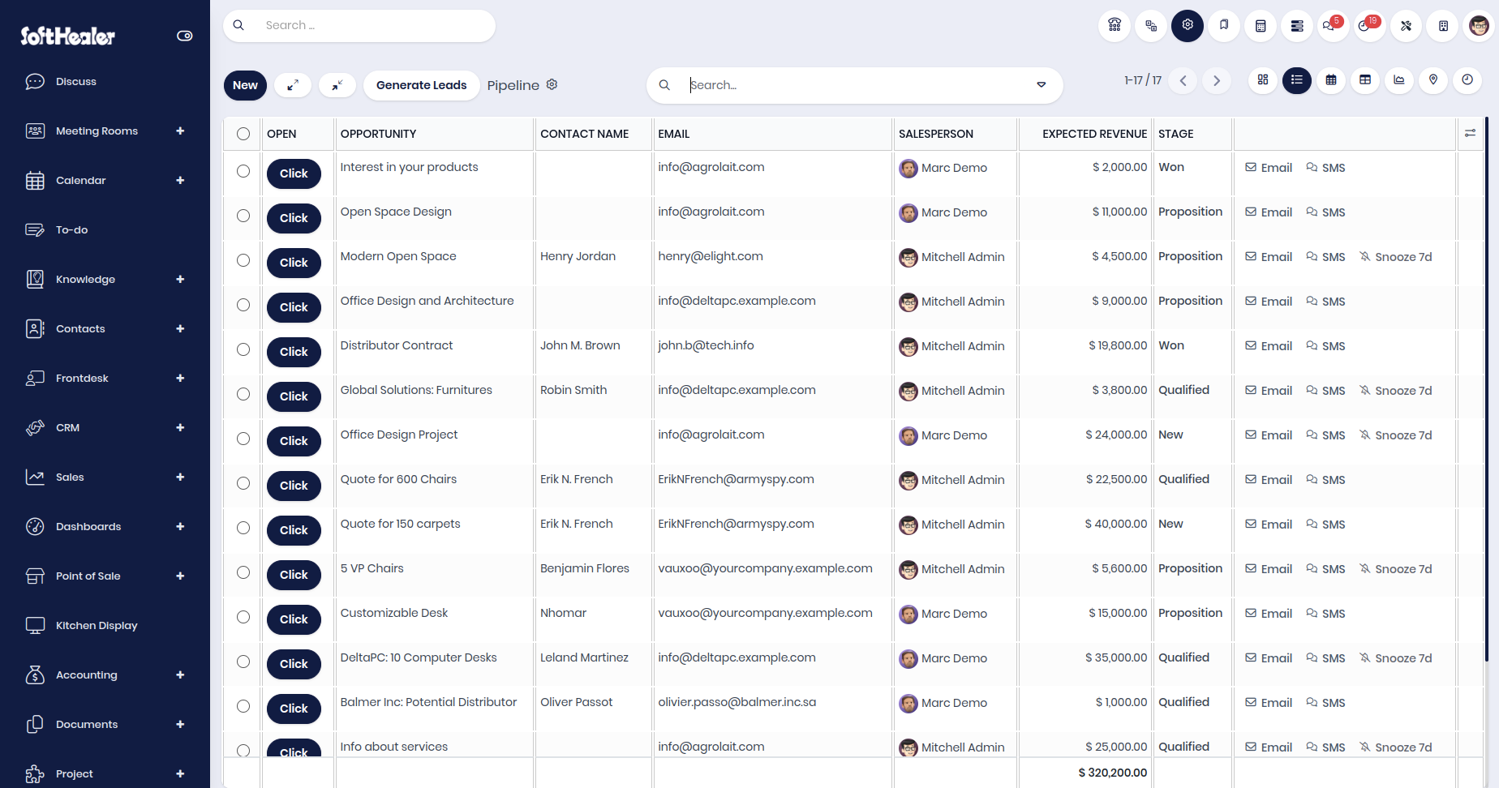Select the Open Space Design row
Image resolution: width=1499 pixels, height=788 pixels.
coord(243,216)
